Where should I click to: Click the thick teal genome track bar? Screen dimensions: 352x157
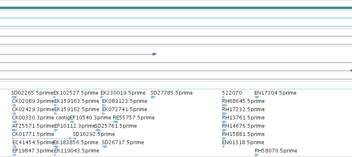[x=176, y=8]
